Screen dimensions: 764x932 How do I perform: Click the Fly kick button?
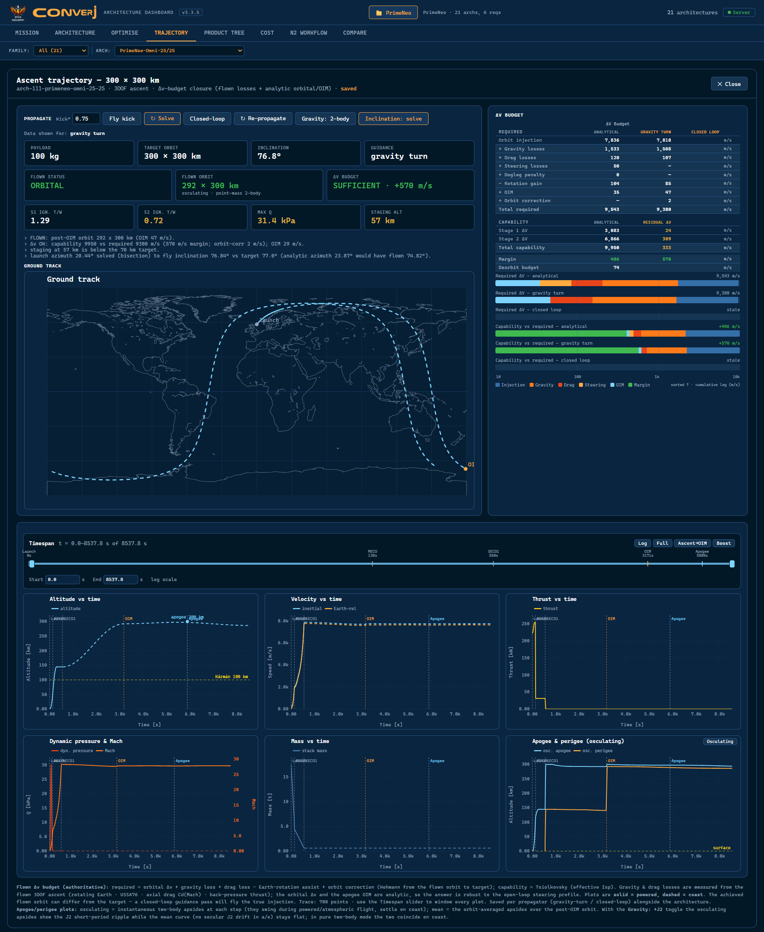pos(122,118)
